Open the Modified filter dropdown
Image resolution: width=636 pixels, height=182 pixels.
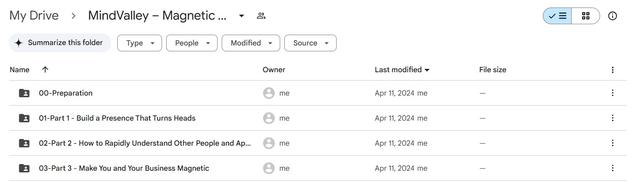[x=251, y=43]
